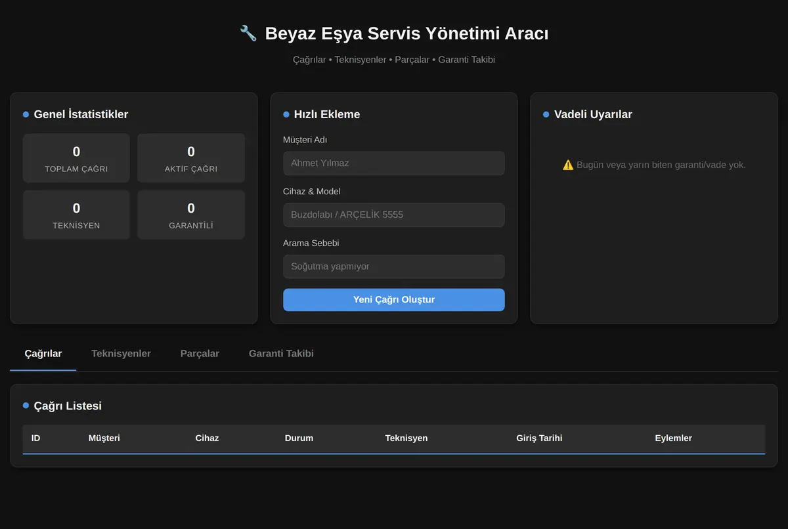
Task: Select the Teknisyen statistic card
Action: [76, 215]
